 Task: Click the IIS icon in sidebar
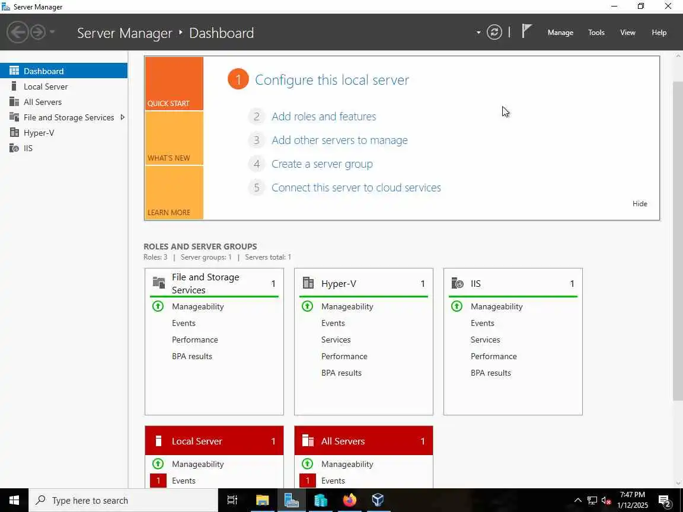click(14, 148)
